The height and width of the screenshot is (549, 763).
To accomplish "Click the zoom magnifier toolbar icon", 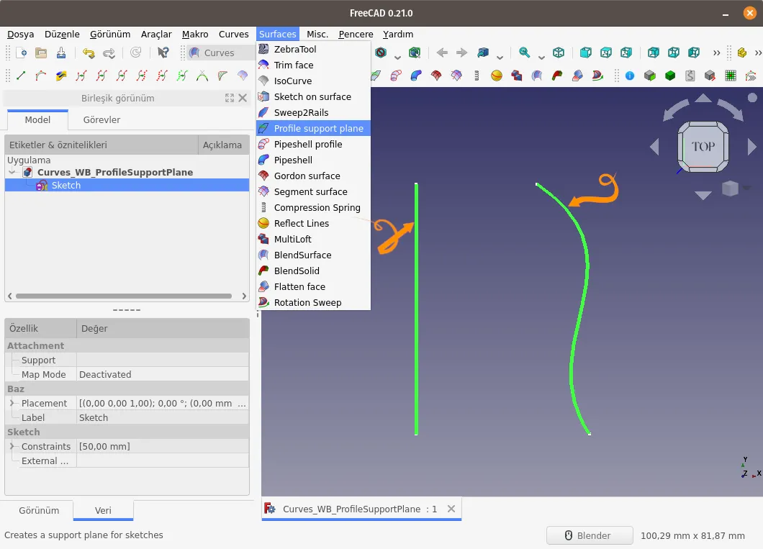I will tap(524, 53).
